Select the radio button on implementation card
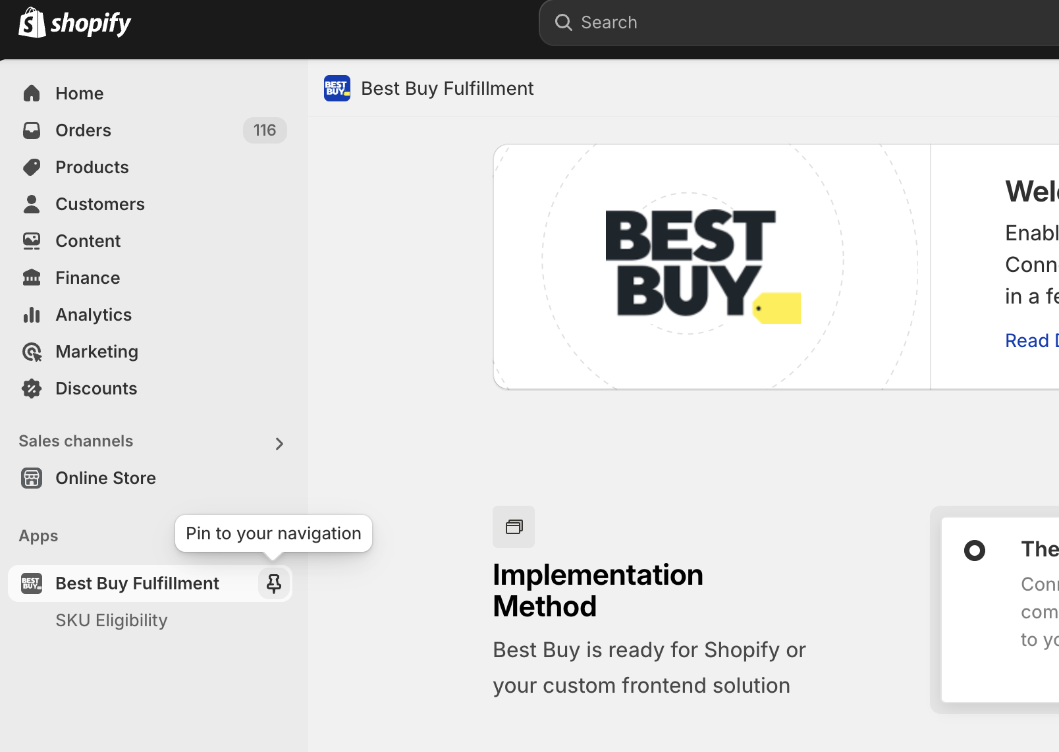1059x752 pixels. pyautogui.click(x=975, y=551)
